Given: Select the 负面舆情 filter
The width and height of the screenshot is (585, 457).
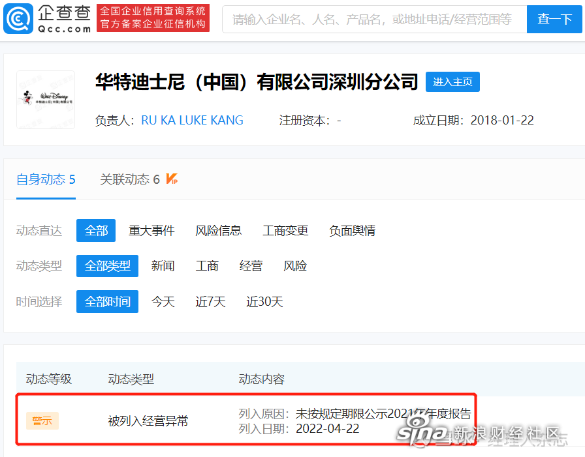Looking at the screenshot, I should coord(352,231).
